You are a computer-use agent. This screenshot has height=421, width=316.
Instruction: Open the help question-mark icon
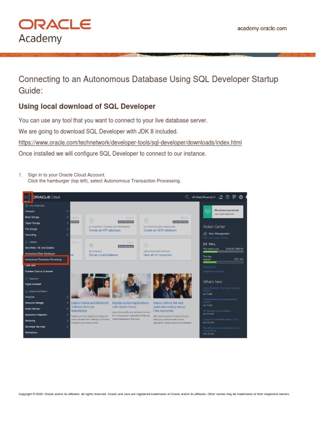(228, 197)
